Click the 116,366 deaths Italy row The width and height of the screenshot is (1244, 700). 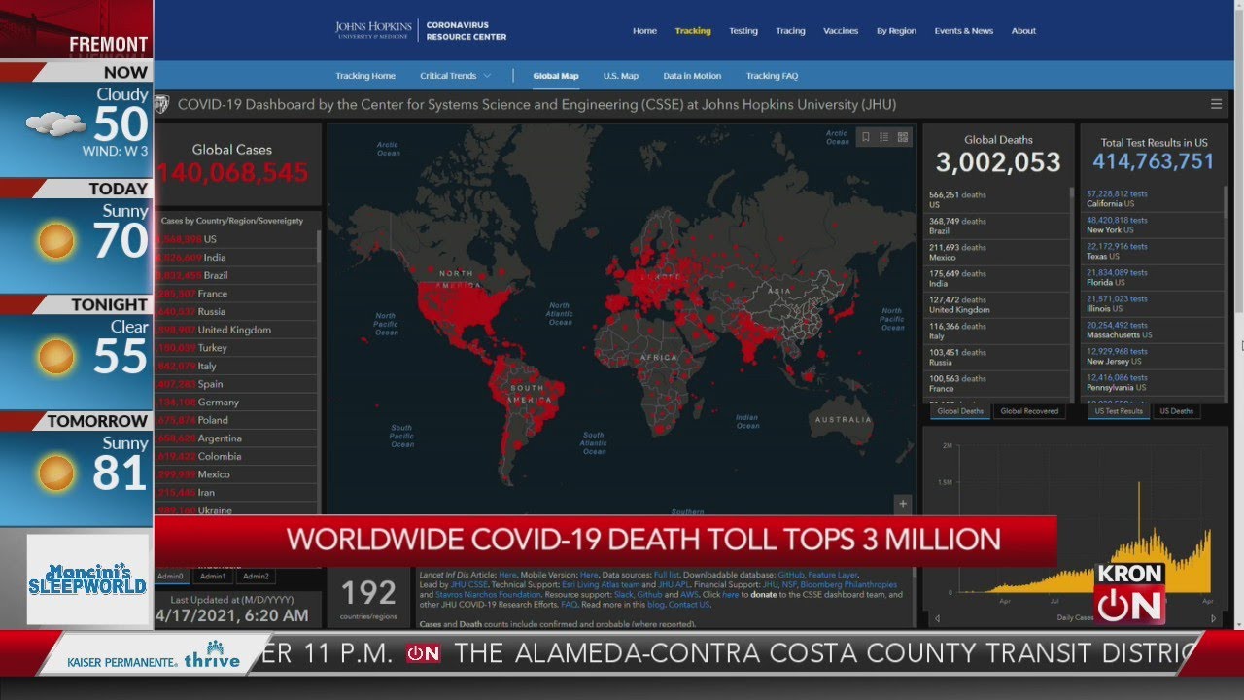click(997, 332)
